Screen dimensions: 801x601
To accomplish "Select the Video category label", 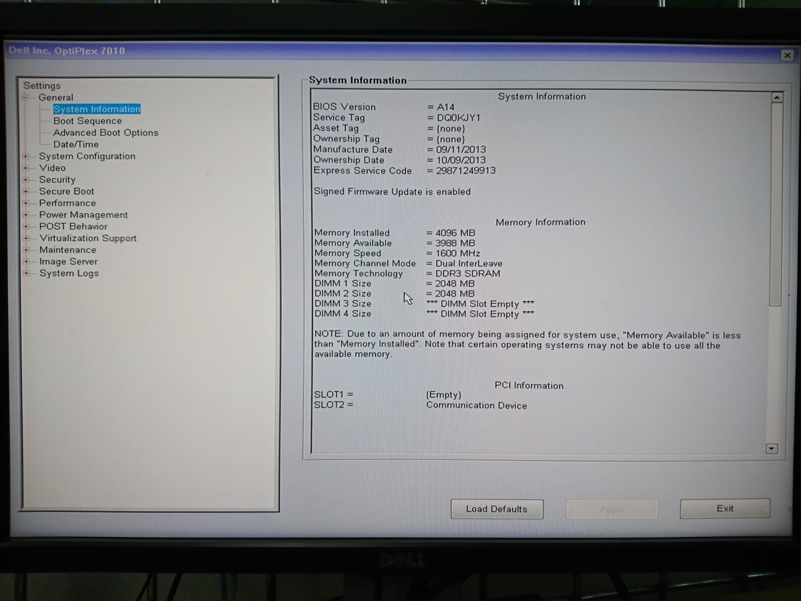I will [x=52, y=168].
